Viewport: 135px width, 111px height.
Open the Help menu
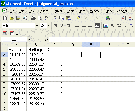[x=109, y=11]
